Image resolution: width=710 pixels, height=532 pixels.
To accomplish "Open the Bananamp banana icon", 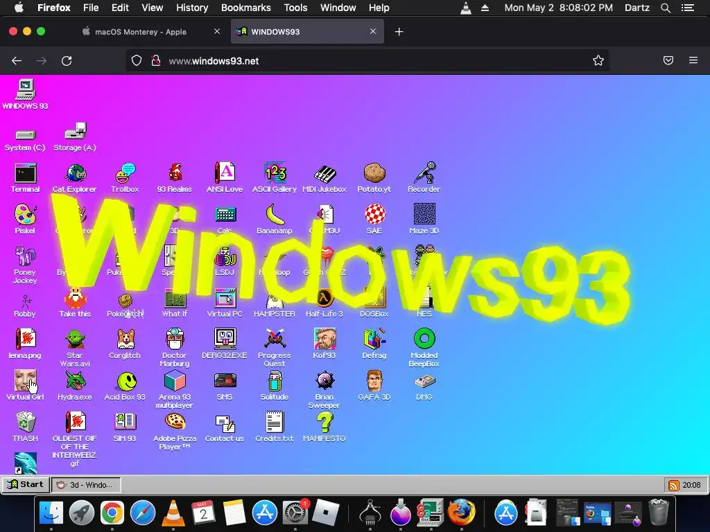I will tap(275, 215).
